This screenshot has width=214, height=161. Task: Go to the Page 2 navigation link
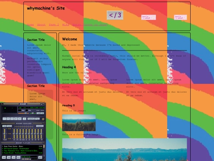coord(54,25)
